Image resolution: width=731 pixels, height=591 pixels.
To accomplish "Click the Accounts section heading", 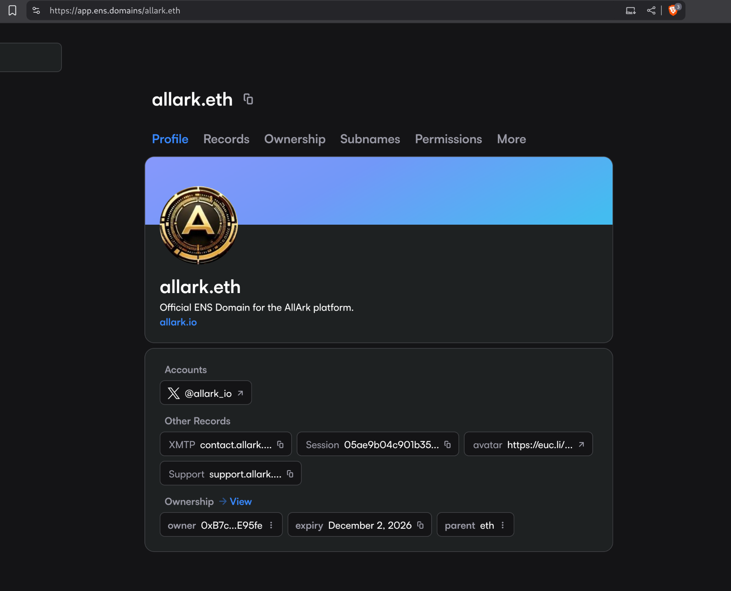I will click(186, 370).
